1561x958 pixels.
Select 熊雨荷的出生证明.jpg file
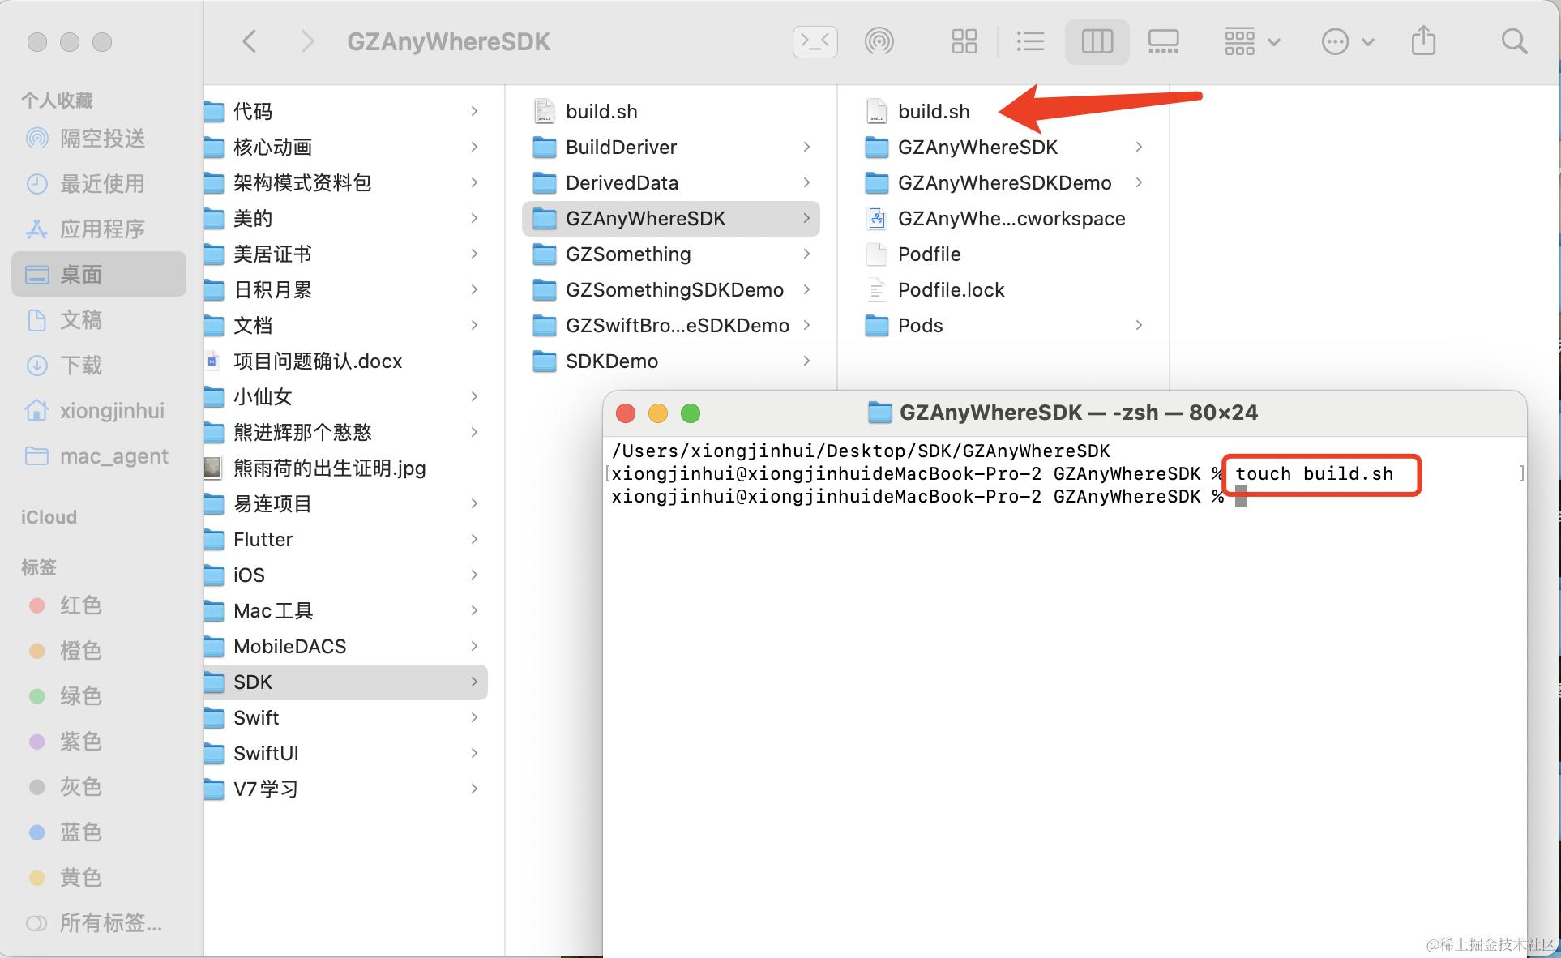coord(329,468)
